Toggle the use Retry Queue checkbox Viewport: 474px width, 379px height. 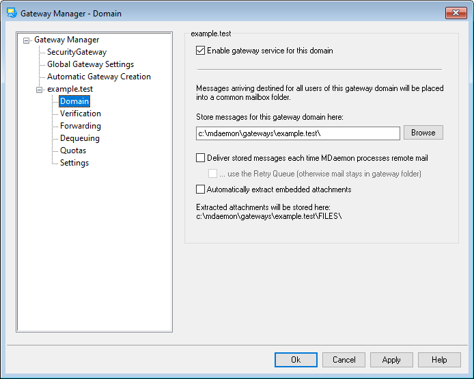[213, 174]
